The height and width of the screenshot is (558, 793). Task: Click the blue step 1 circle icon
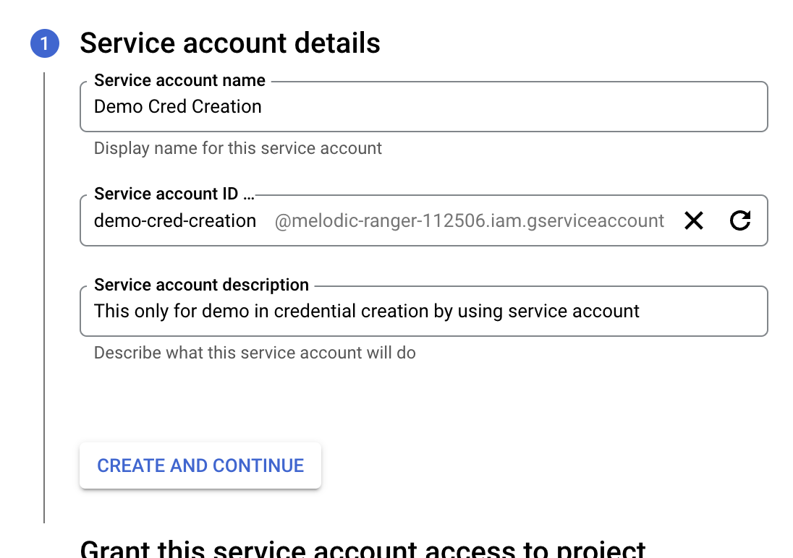[x=45, y=43]
